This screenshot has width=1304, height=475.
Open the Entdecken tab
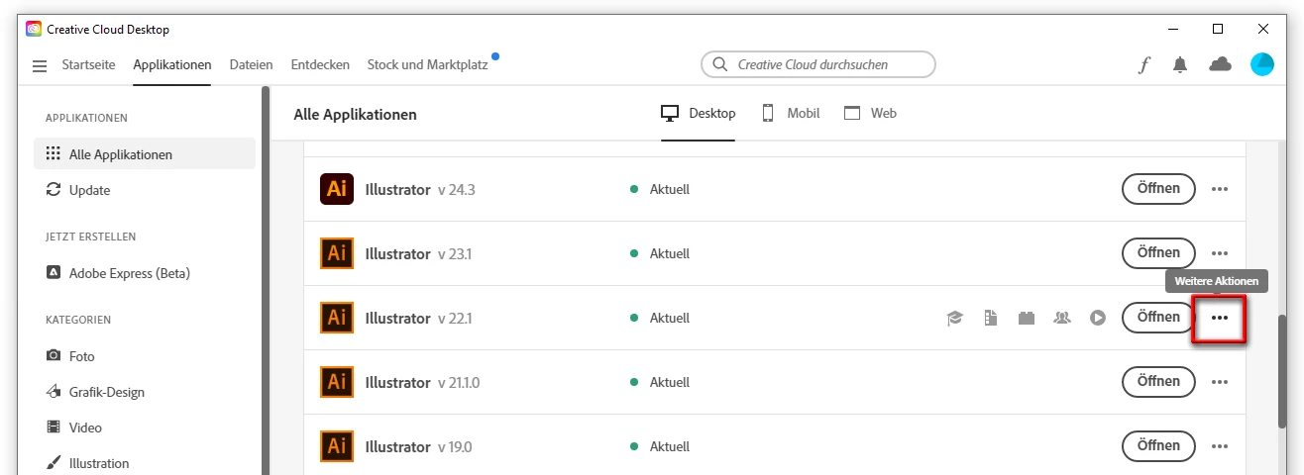click(320, 65)
